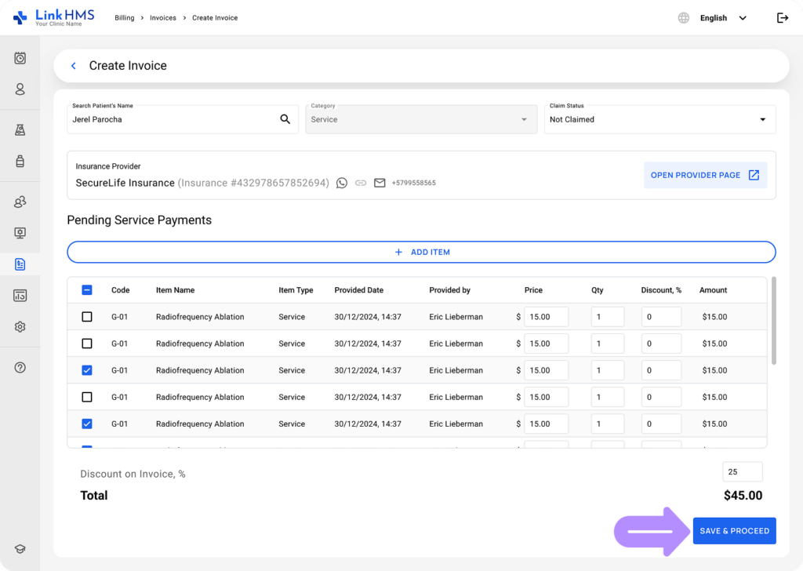Open the Claim Status dropdown
The image size is (803, 571).
[x=659, y=119]
